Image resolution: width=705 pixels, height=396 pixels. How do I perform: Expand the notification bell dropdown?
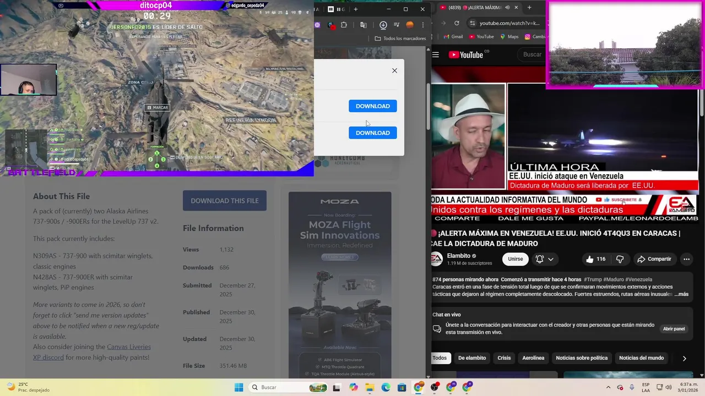tap(544, 259)
